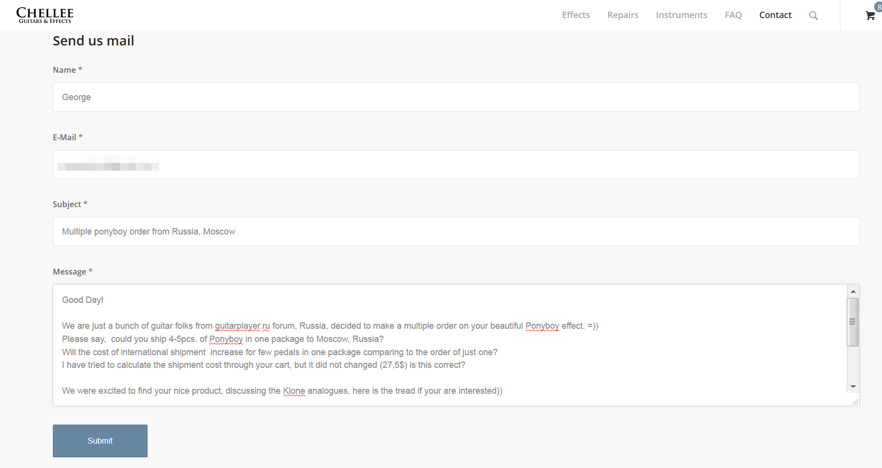Click the 'Good Day!' line in message
The height and width of the screenshot is (468, 882).
point(83,300)
